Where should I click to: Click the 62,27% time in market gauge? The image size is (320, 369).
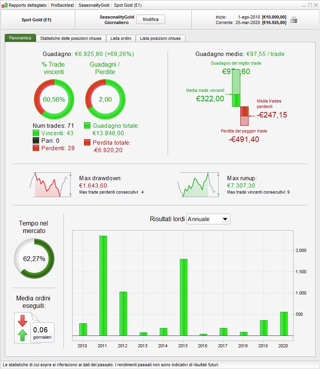click(34, 258)
